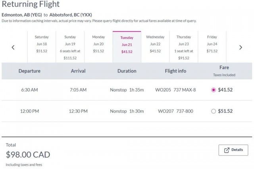254x169 pixels.
Task: Select the Tuesday Jun 21 date tab
Action: pyautogui.click(x=127, y=47)
